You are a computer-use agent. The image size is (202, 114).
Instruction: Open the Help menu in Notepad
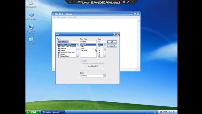click(x=75, y=17)
